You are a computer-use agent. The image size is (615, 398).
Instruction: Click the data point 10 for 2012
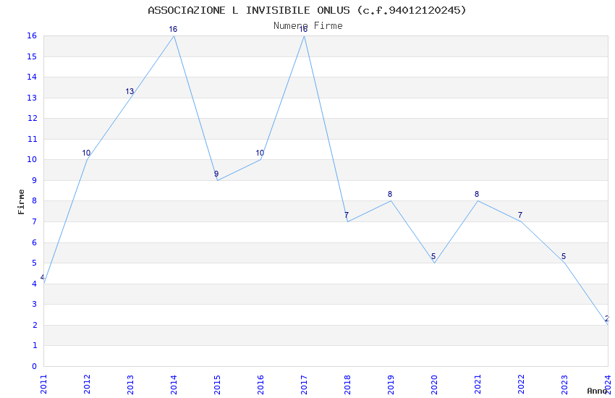coord(86,153)
